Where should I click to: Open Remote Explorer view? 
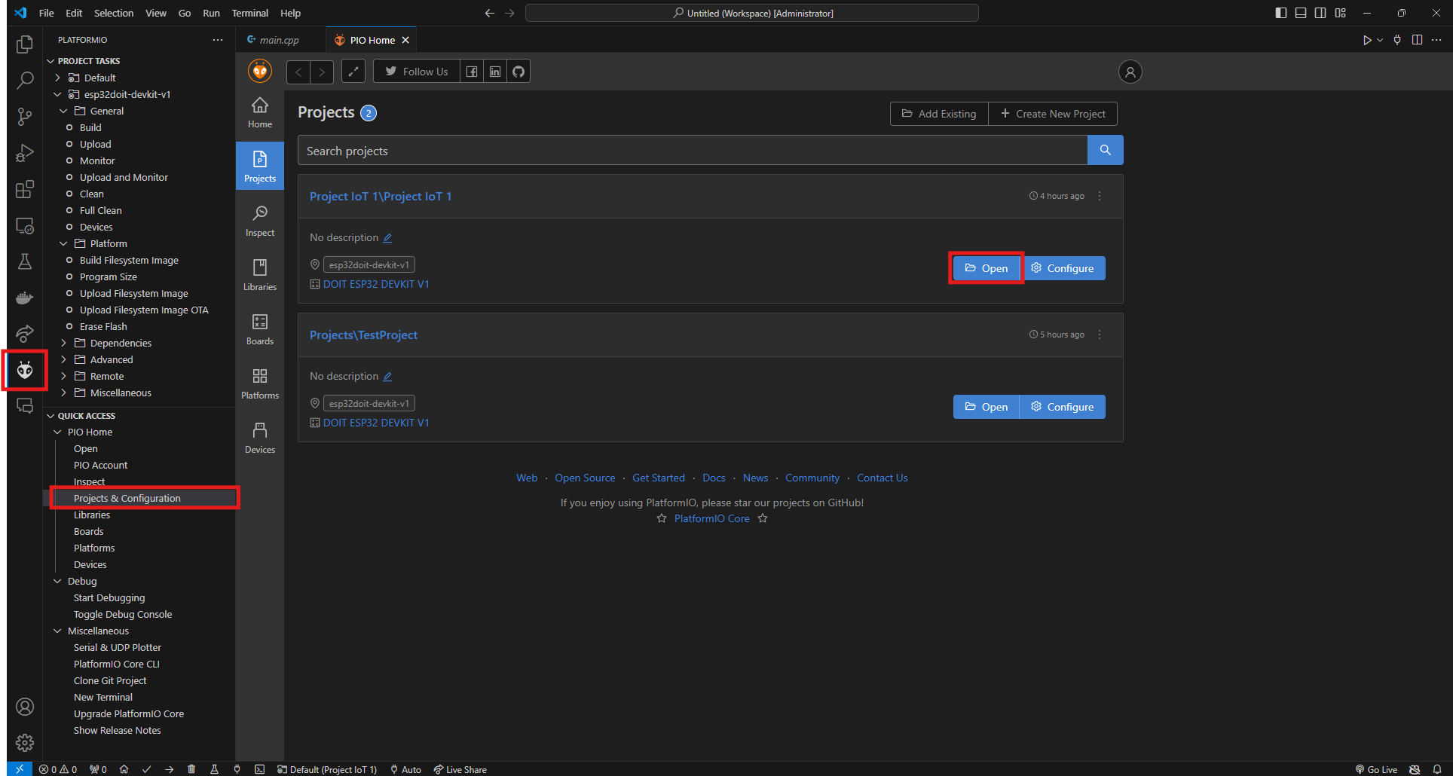point(25,226)
